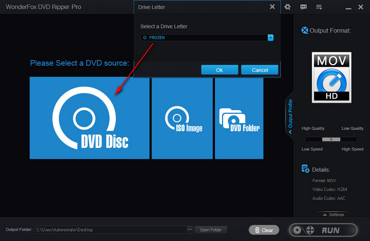Close the Drive Letter dialog with X
Screen dimensions: 370x241
tap(272, 7)
